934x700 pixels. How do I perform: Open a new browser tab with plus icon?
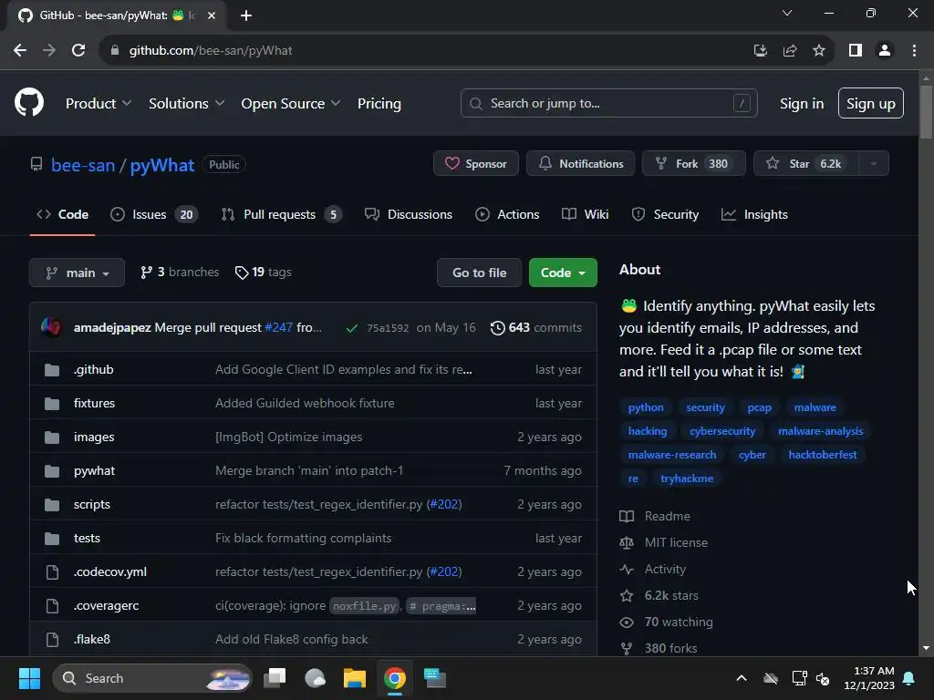click(x=246, y=15)
